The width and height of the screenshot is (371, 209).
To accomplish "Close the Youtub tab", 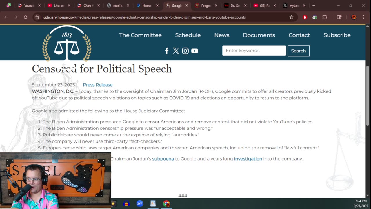I will tap(39, 6).
